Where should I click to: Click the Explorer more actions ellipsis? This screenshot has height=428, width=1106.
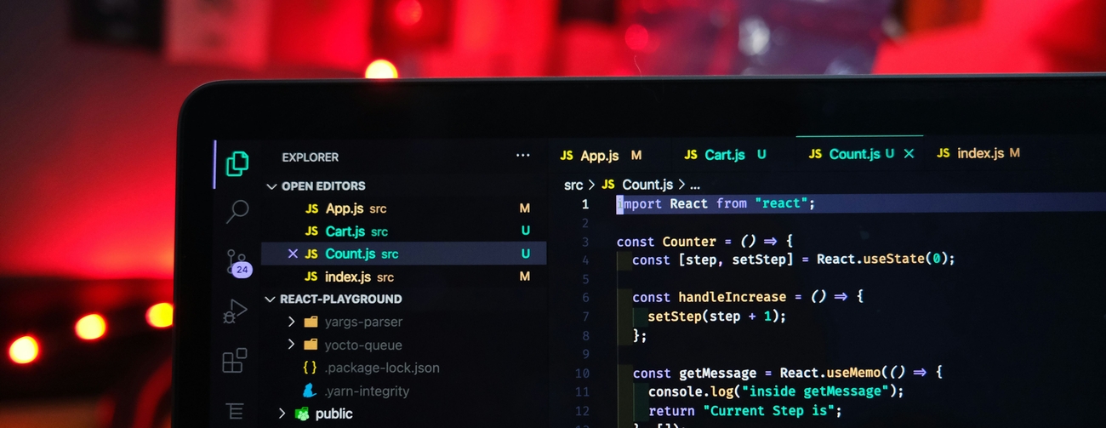(522, 156)
